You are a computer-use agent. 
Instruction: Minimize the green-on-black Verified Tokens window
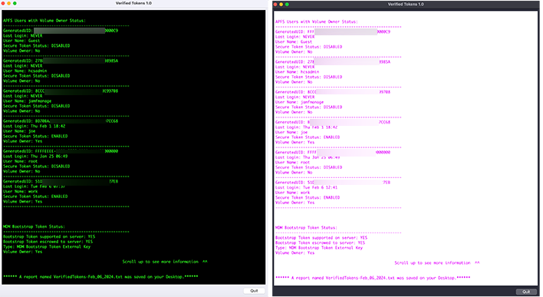[x=9, y=3]
